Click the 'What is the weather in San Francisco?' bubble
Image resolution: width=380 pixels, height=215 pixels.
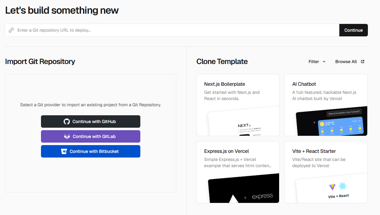tap(344, 113)
